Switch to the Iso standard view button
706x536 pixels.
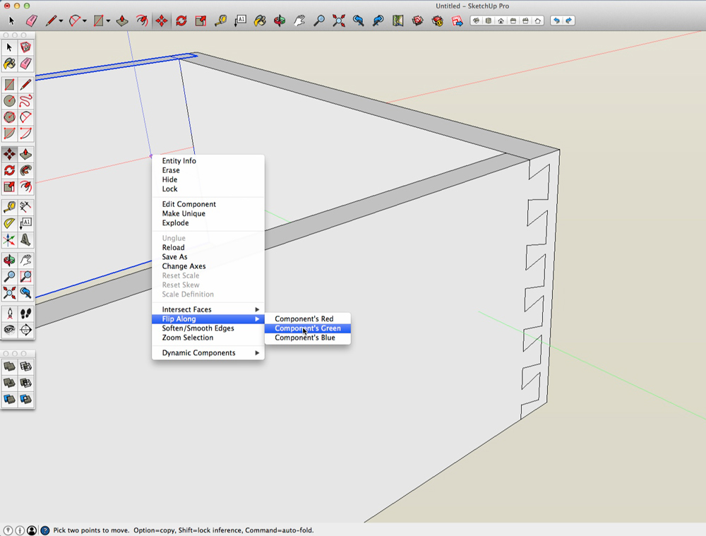(x=477, y=21)
